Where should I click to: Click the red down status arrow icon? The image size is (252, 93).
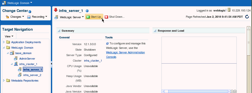[56, 10]
